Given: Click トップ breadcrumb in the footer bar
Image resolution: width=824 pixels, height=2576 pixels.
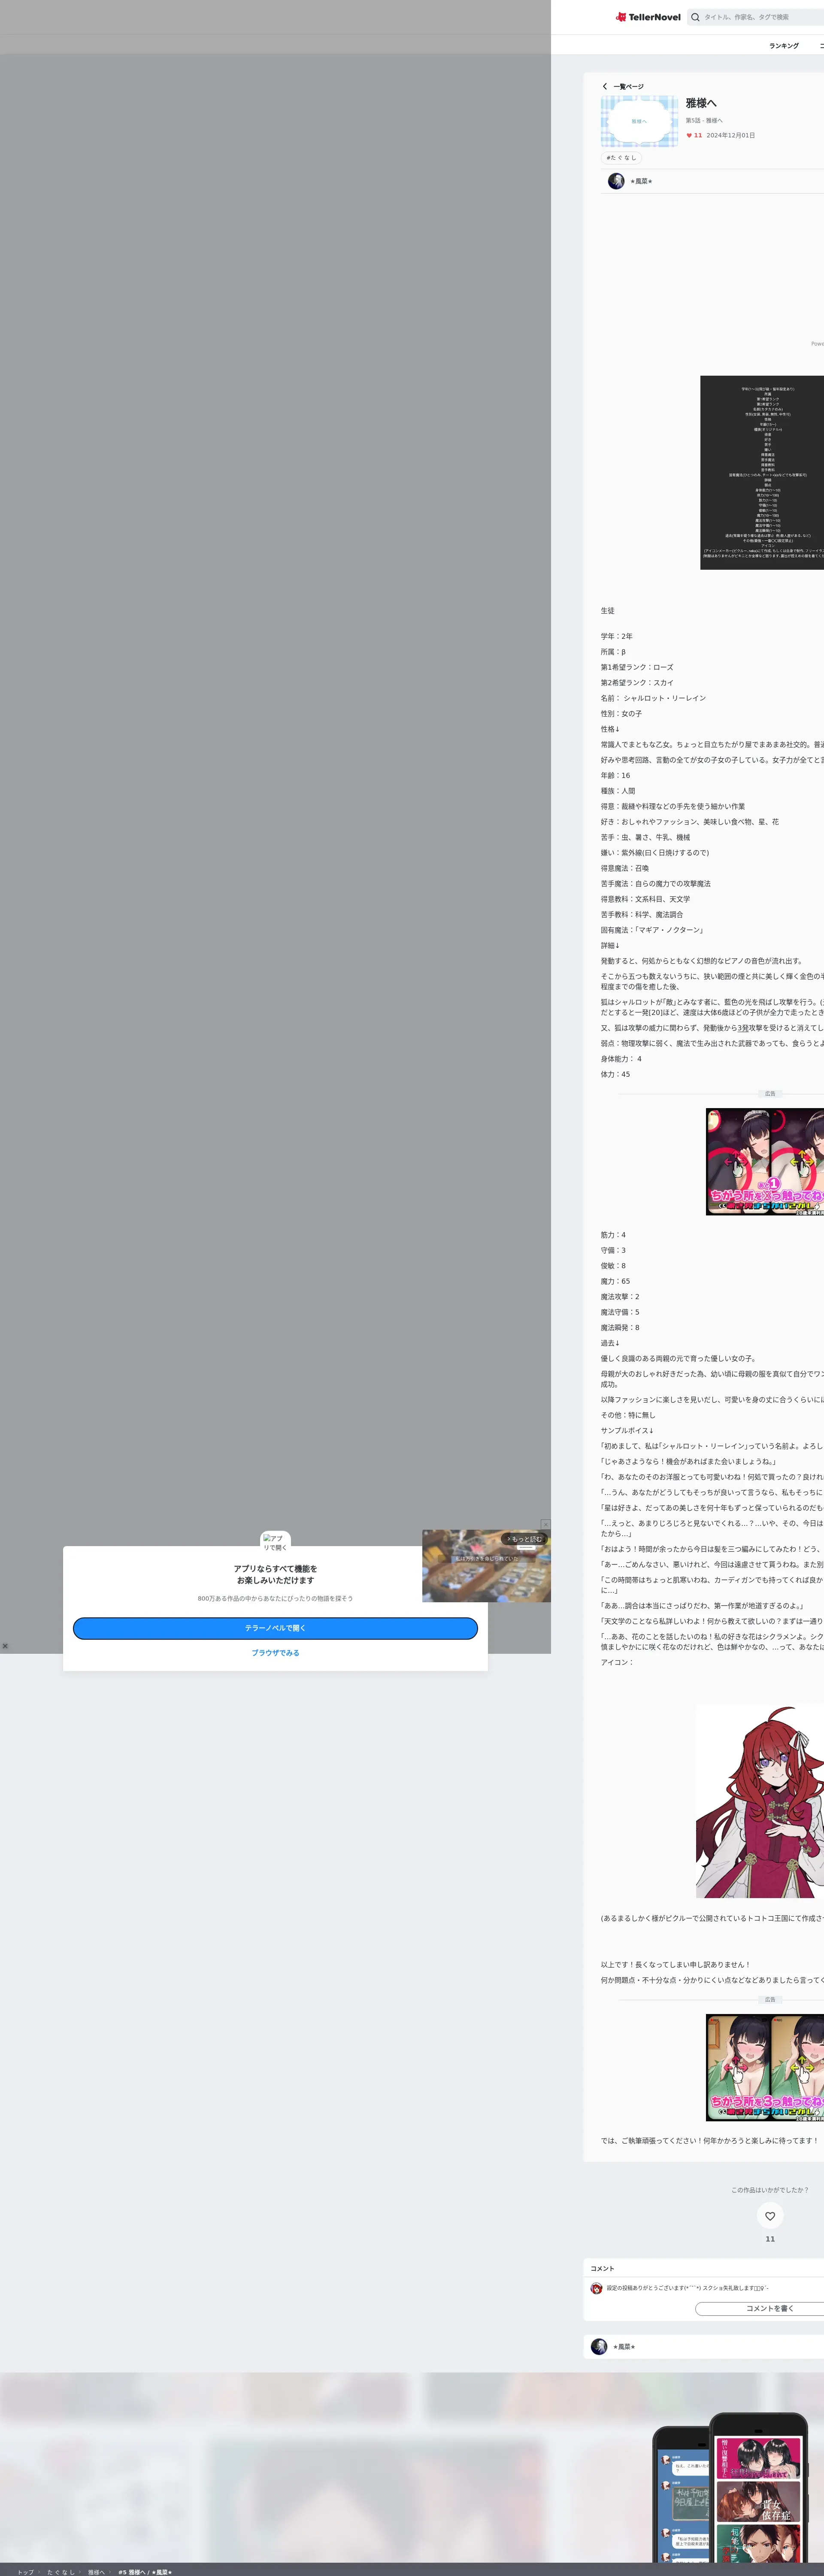Looking at the screenshot, I should [x=25, y=2572].
